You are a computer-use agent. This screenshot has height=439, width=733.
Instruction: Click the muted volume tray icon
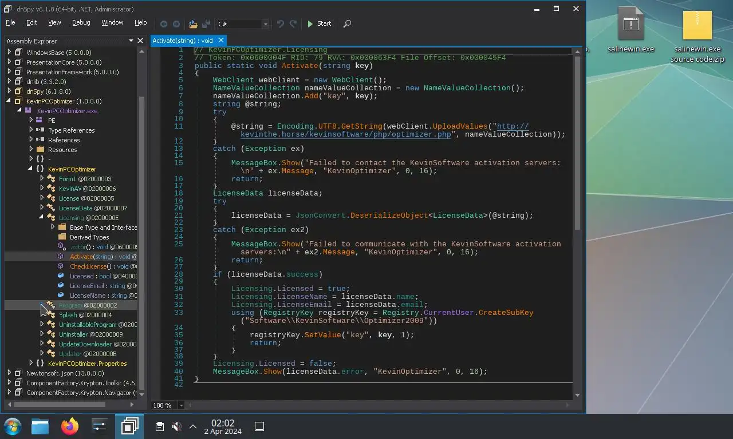click(x=177, y=426)
